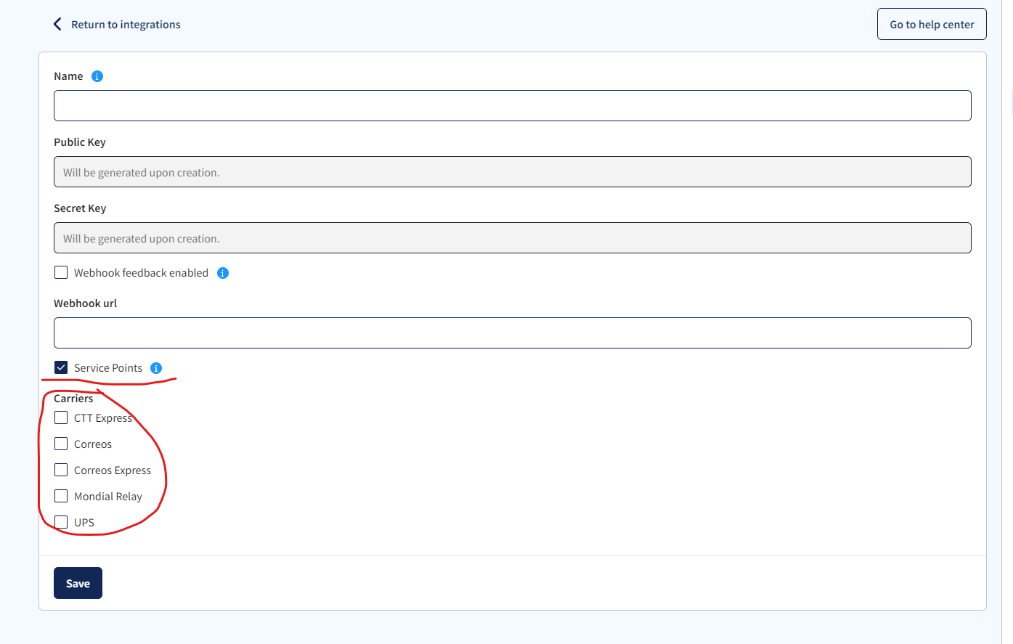
Task: Click the Carriers section heading
Action: (73, 399)
